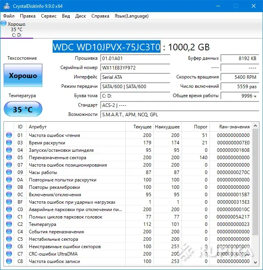This screenshot has height=270, width=263.
Task: Click status orb for Полных циклов парковок головок
Action: [9, 217]
